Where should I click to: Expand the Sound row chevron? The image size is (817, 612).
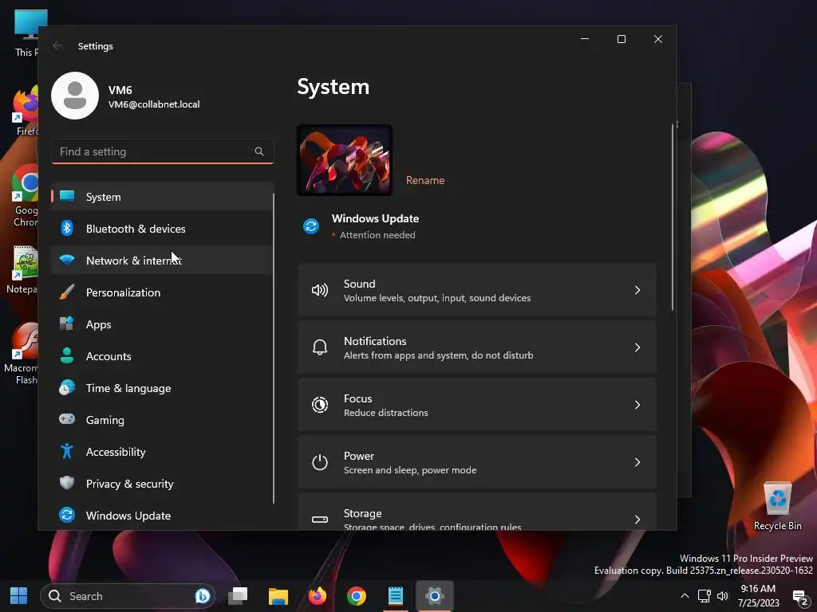point(637,290)
